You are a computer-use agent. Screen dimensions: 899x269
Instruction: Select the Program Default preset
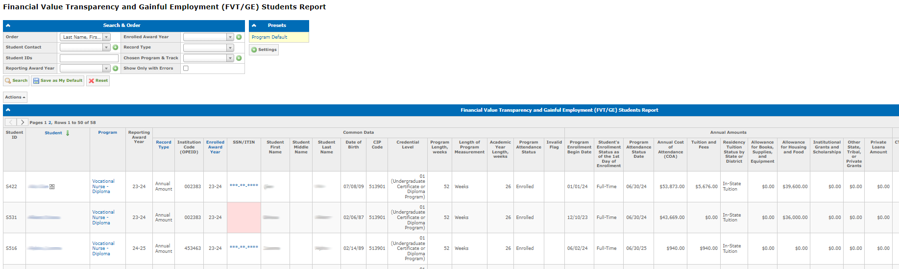point(269,37)
